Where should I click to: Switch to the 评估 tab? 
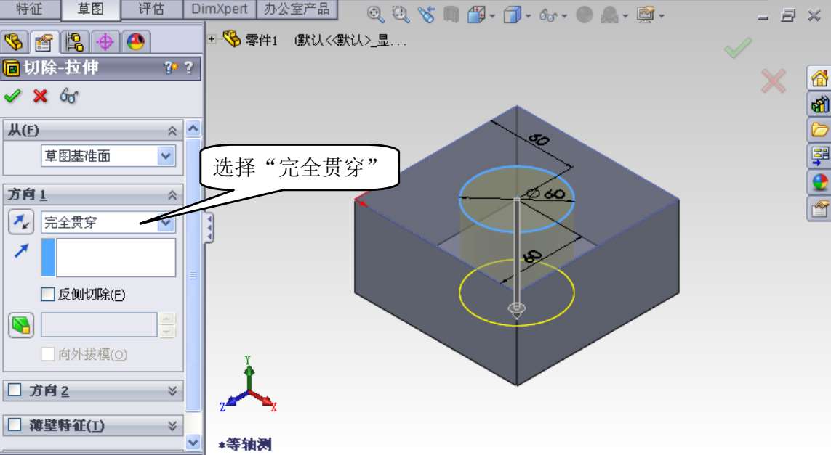point(150,9)
